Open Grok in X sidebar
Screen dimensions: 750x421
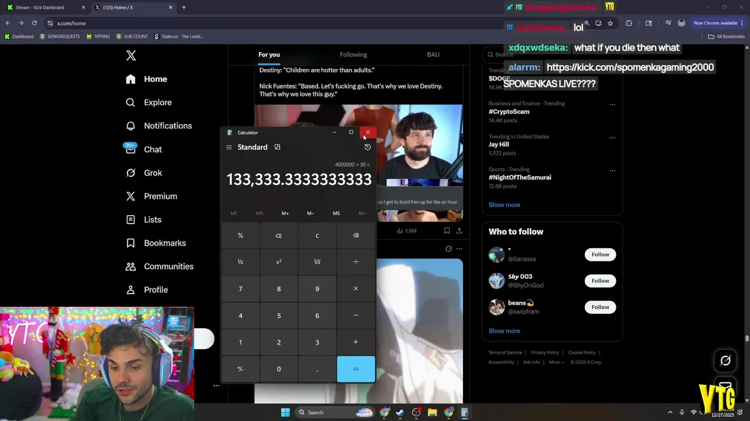click(144, 172)
